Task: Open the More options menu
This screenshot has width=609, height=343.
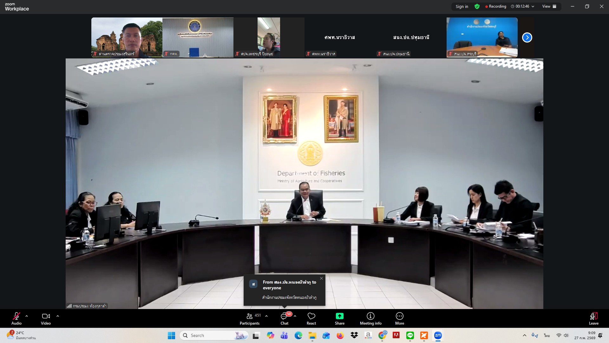Action: coord(399,318)
